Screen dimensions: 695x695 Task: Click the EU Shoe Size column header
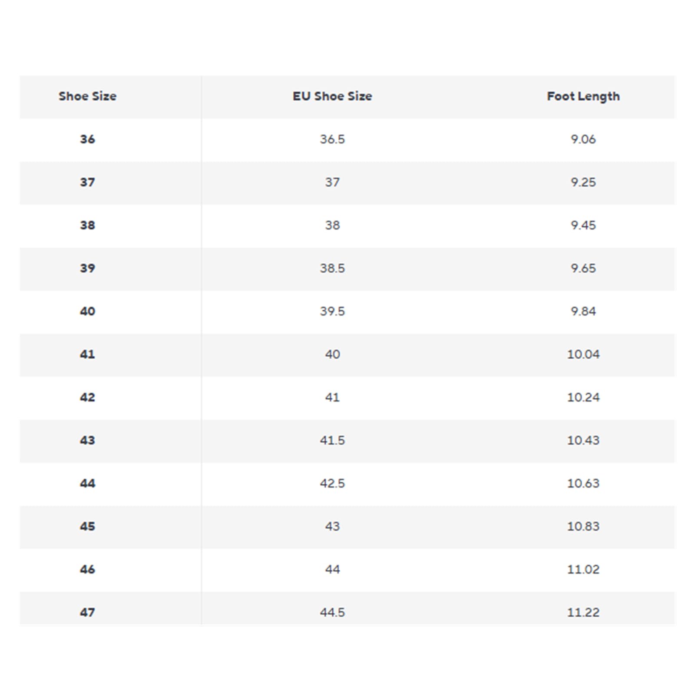[332, 96]
